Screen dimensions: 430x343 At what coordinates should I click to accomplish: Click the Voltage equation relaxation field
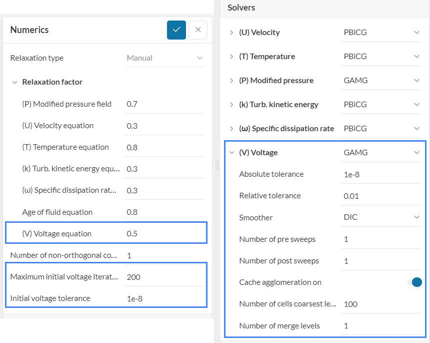pyautogui.click(x=164, y=234)
